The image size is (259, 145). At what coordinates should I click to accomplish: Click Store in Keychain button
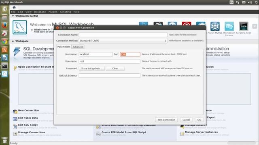tap(92, 68)
